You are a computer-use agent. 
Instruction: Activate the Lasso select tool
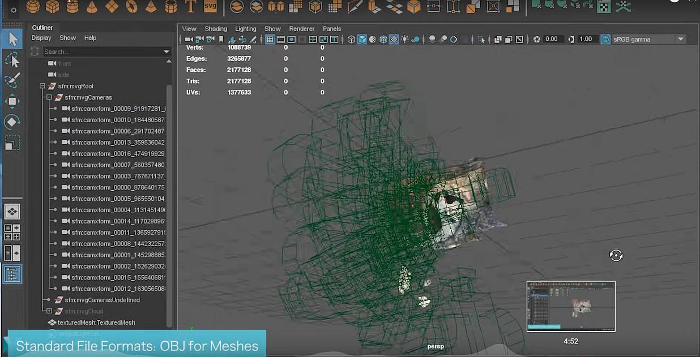(x=12, y=59)
